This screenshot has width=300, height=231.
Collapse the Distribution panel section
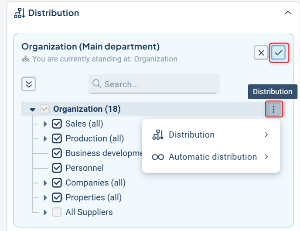[x=288, y=13]
